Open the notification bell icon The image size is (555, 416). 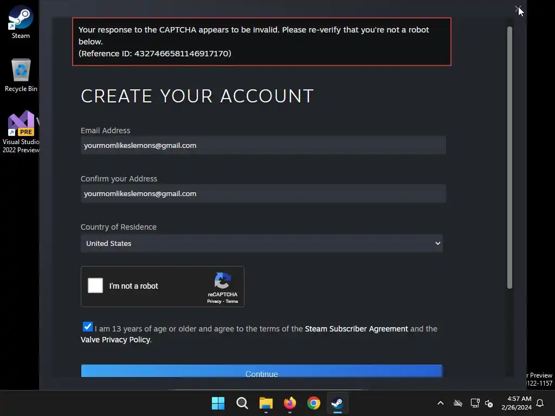pyautogui.click(x=540, y=403)
